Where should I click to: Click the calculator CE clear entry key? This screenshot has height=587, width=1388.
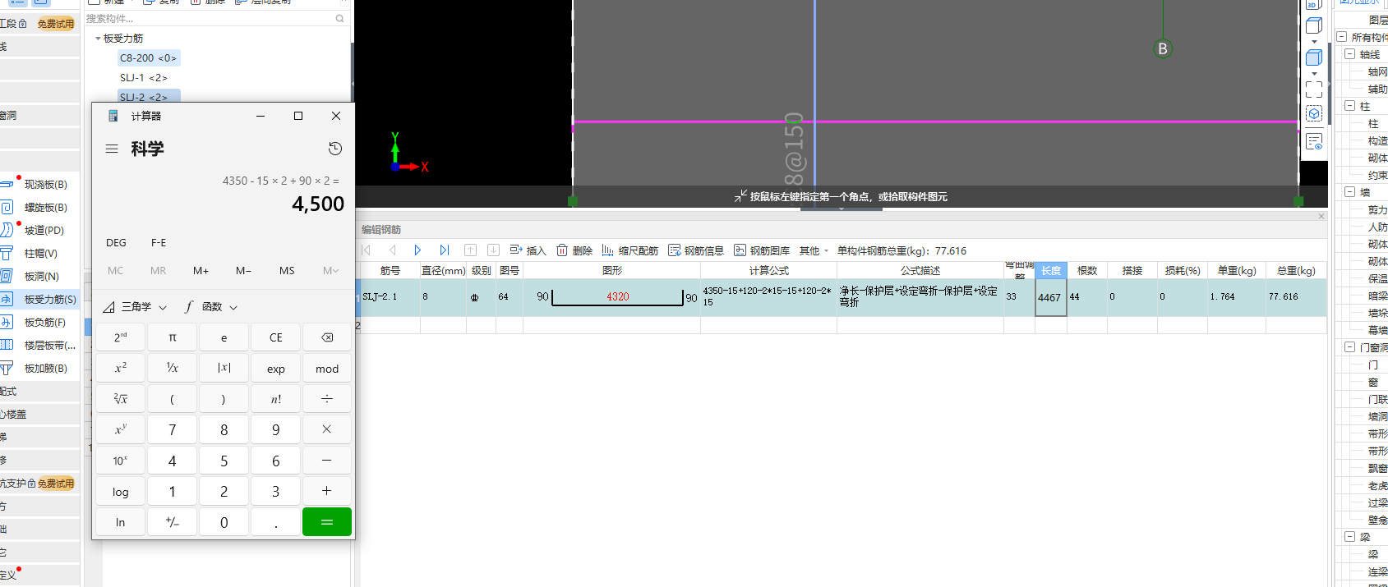click(276, 337)
